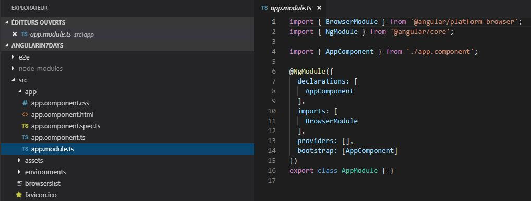Click TS icon of app.module.ts in explorer tree

[x=25, y=149]
